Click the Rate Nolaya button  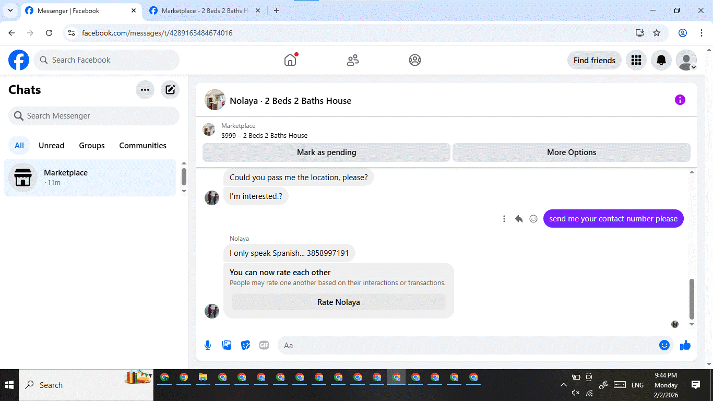pos(339,302)
